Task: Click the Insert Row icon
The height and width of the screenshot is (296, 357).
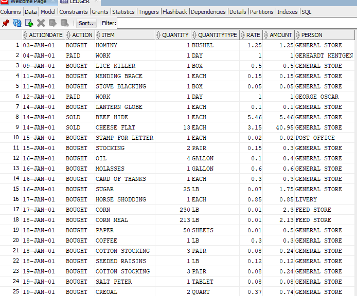Action: click(29, 23)
